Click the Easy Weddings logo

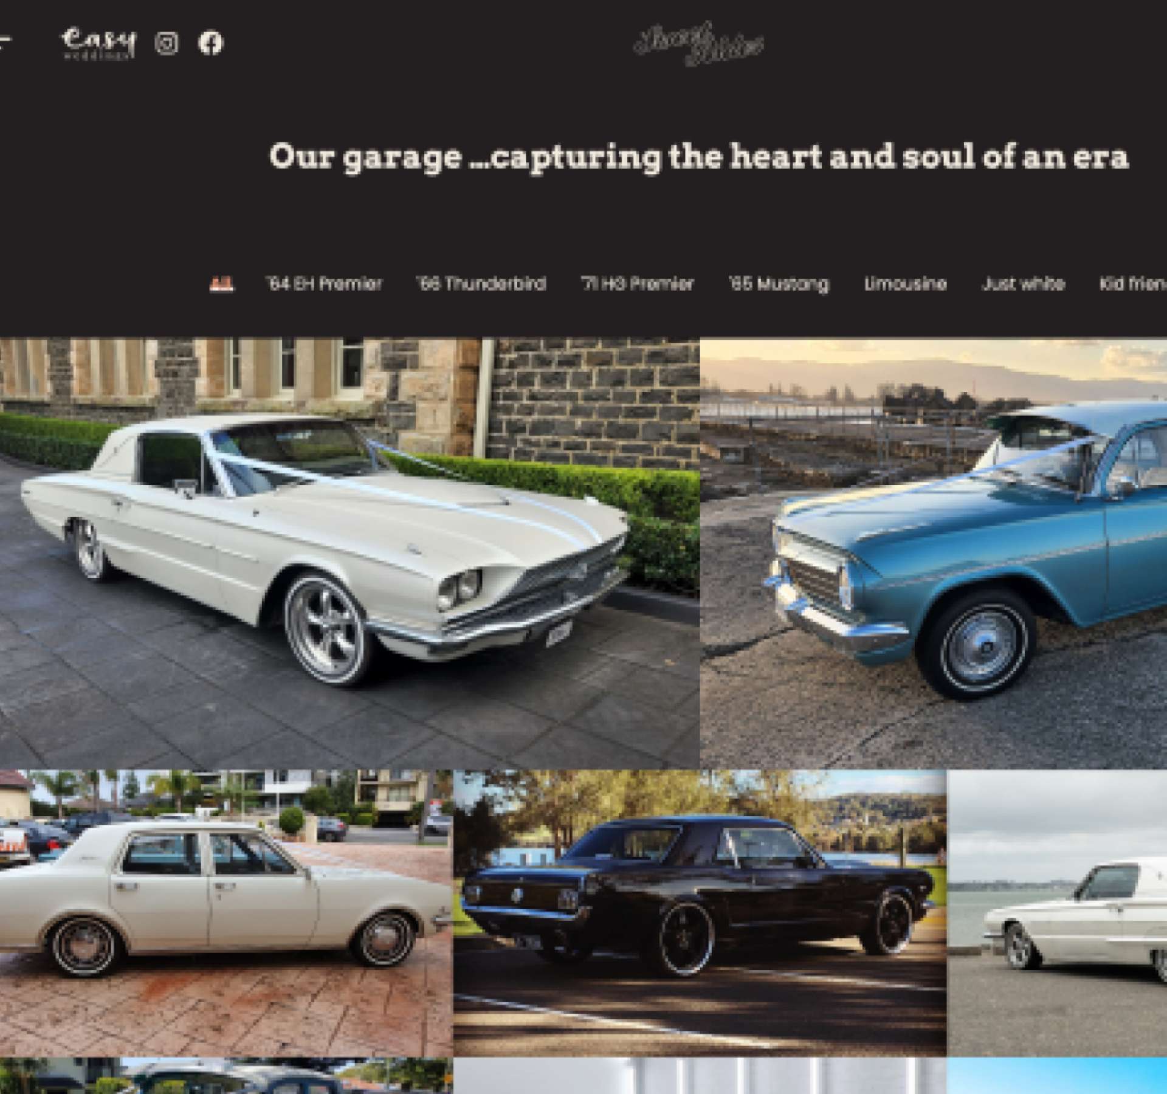(98, 43)
